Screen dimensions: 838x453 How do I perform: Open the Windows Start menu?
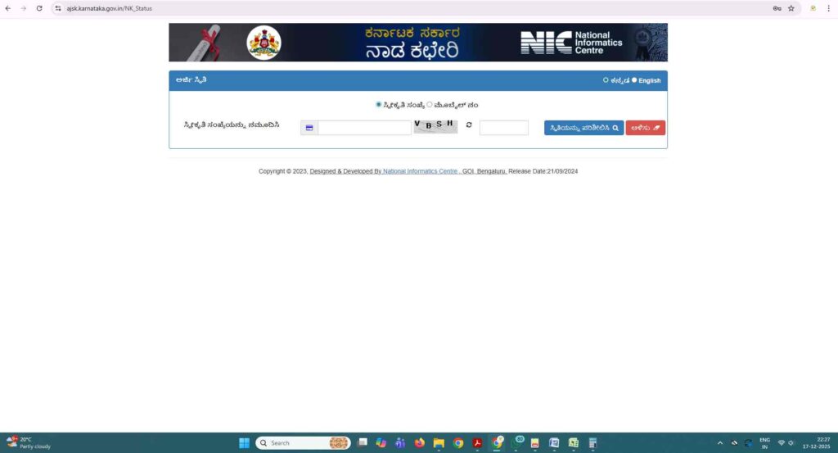tap(244, 443)
